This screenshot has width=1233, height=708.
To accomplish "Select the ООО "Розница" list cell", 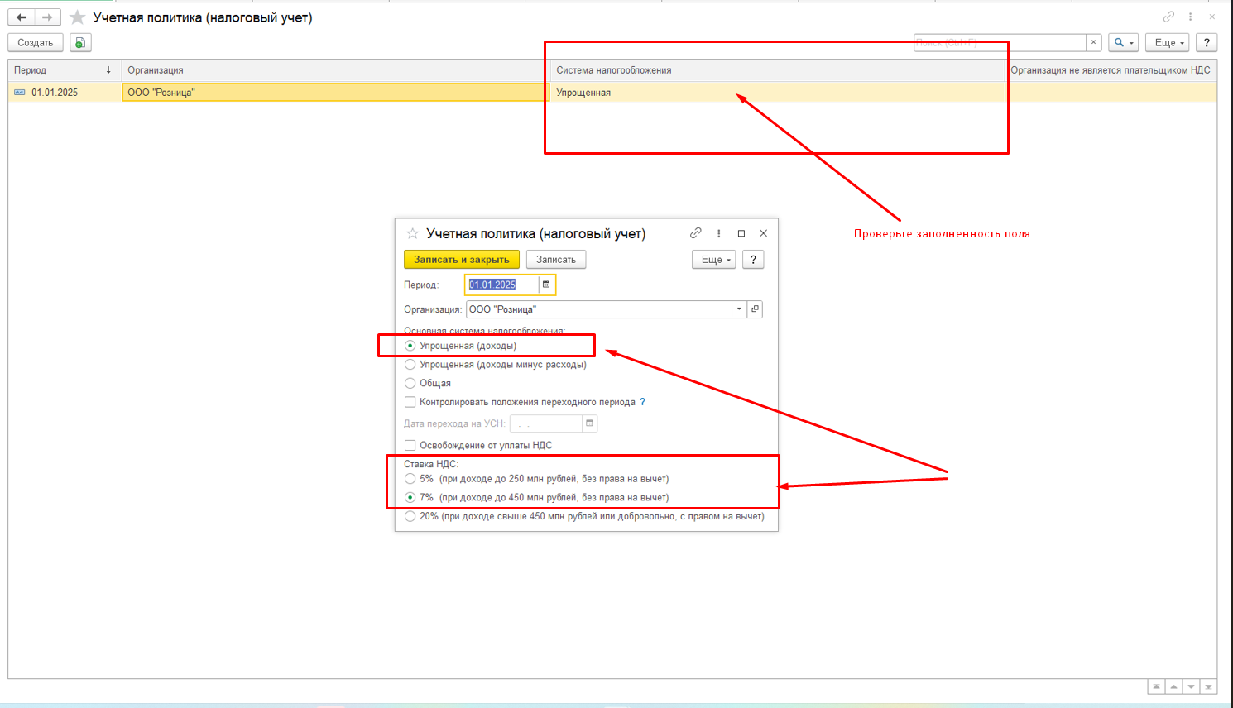I will [x=335, y=93].
